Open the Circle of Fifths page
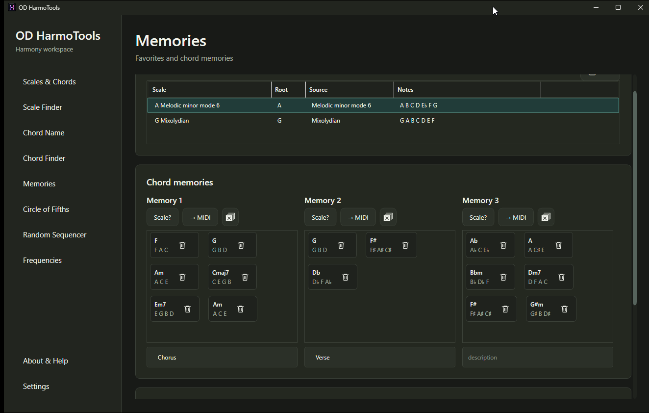649x413 pixels. point(46,209)
